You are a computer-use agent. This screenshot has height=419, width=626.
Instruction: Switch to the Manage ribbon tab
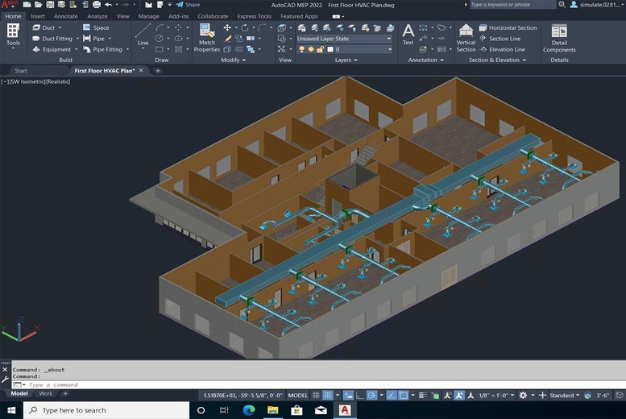tap(148, 16)
